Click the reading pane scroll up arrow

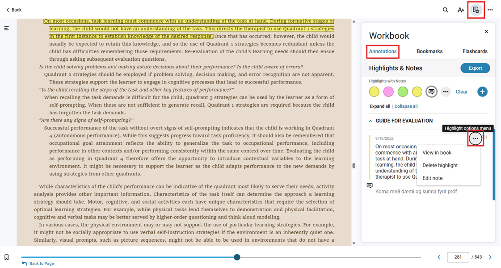354,21
